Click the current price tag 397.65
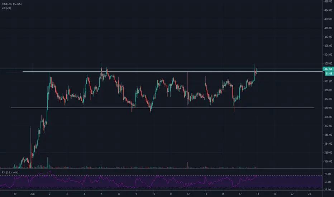The width and height of the screenshot is (334, 197). tap(328, 69)
